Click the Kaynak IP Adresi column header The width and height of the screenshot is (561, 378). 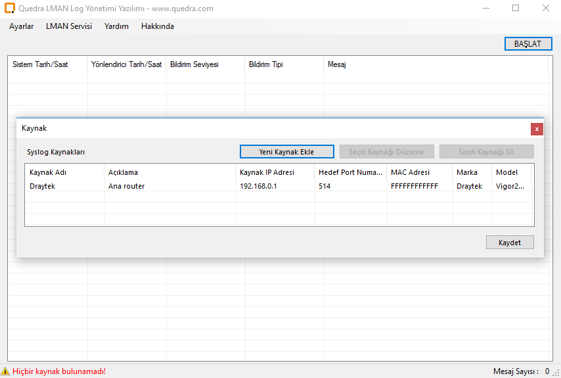coord(267,172)
